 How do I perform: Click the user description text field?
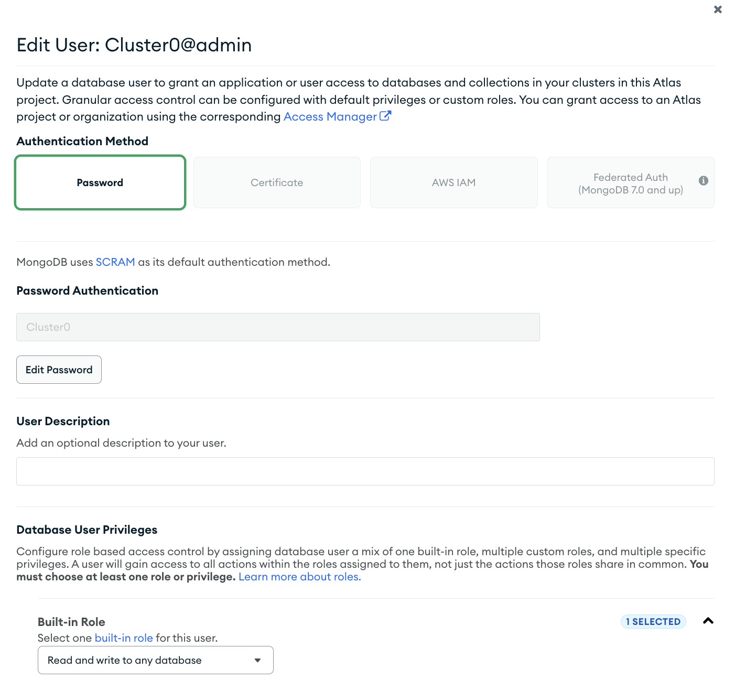tap(365, 471)
